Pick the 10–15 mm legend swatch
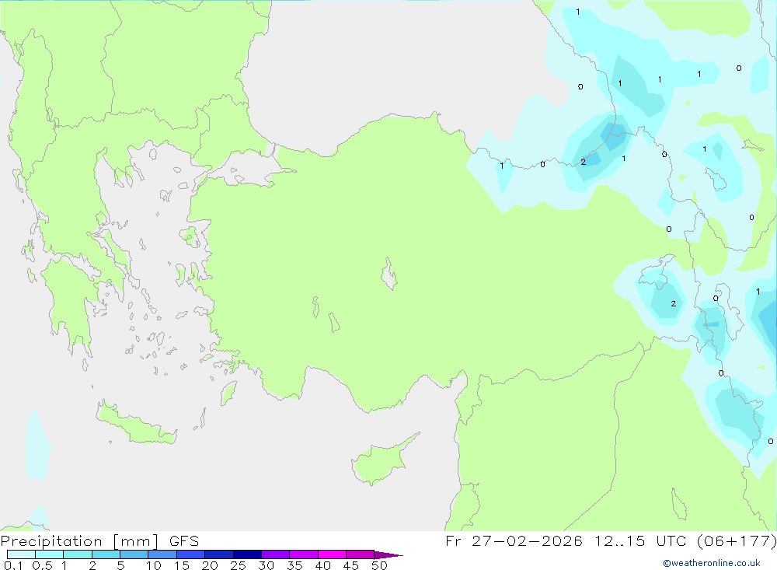The image size is (777, 570). point(162,554)
